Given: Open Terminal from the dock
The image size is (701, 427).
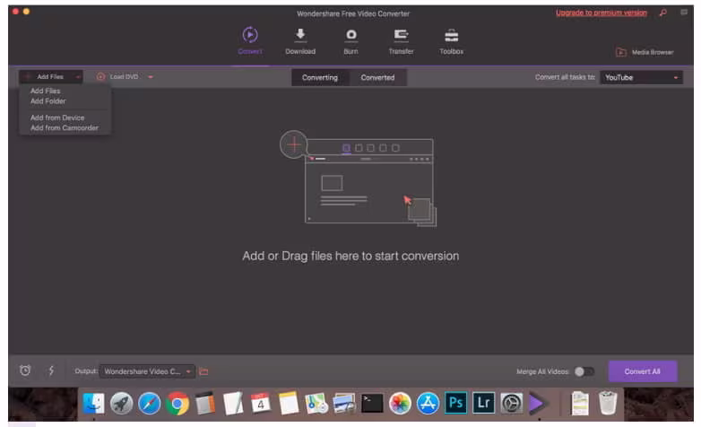Looking at the screenshot, I should point(372,404).
